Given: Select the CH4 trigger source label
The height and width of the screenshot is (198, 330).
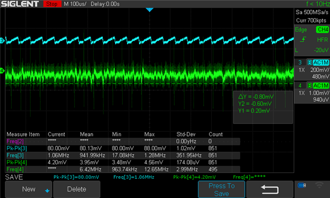Looking at the screenshot, I should 323,29.
